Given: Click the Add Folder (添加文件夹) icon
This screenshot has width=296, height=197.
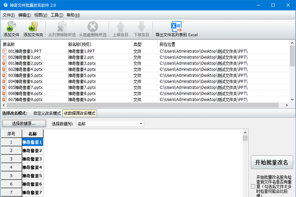Looking at the screenshot, I should [33, 27].
